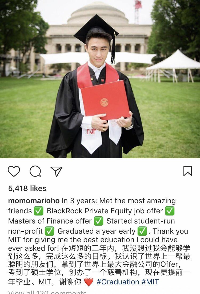Click the green check after 'Equity job offer'
Screen dimensions: 200x294
pyautogui.click(x=170, y=211)
